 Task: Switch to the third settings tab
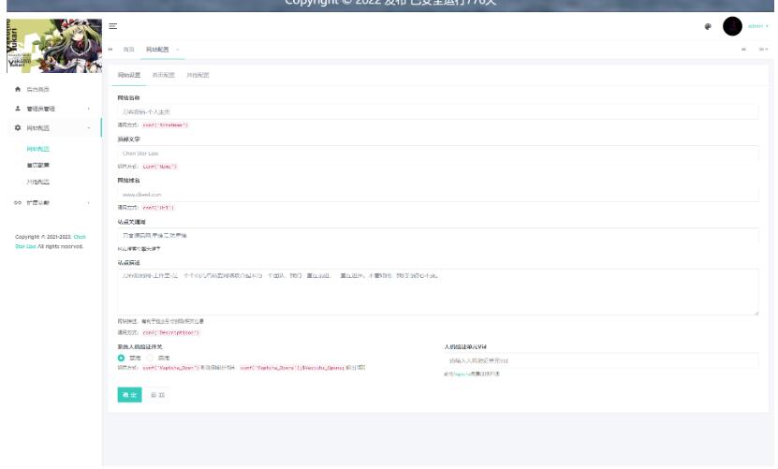198,75
